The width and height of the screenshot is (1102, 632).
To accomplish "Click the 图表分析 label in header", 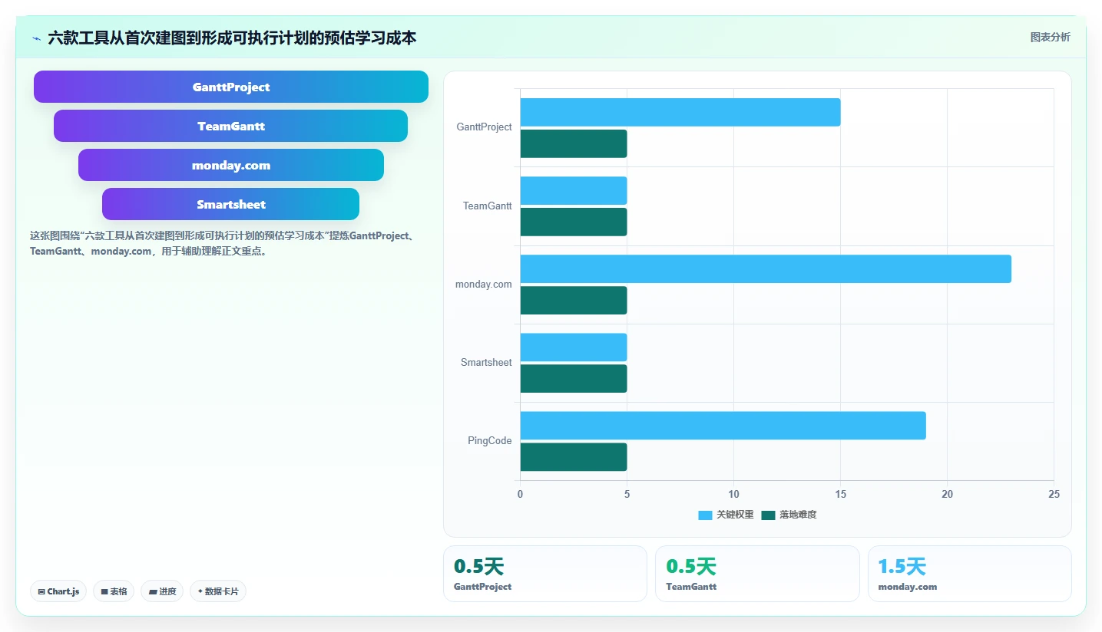I will [x=1050, y=37].
